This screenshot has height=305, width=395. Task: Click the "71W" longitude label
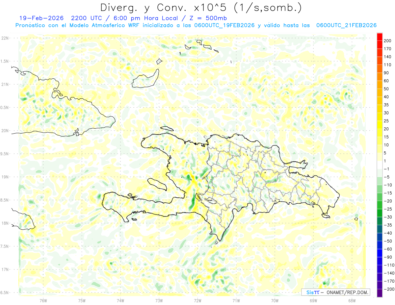[x=236, y=300]
